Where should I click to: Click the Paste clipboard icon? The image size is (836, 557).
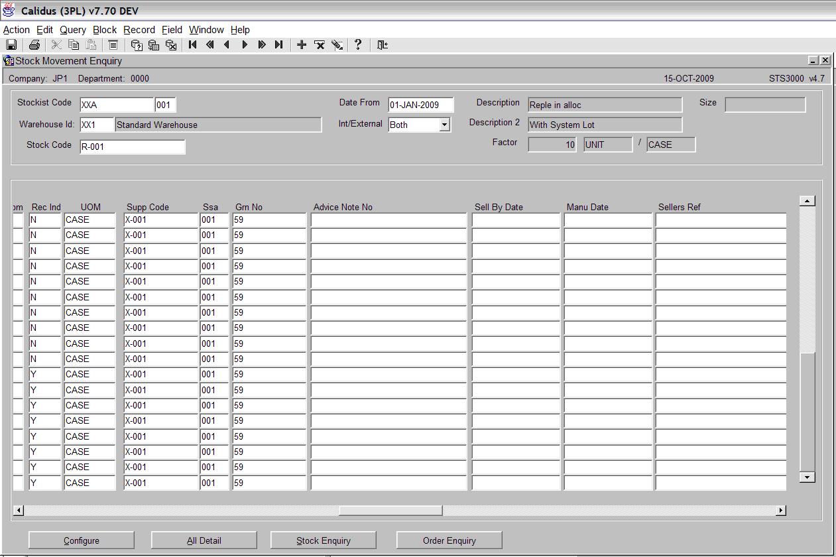click(91, 45)
